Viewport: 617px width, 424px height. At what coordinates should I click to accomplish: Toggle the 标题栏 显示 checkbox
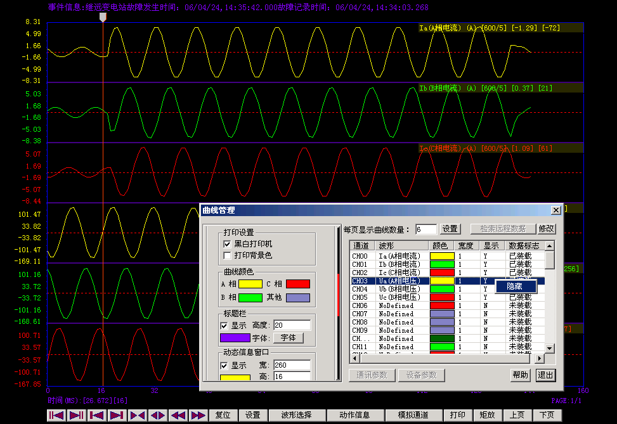pyautogui.click(x=224, y=325)
